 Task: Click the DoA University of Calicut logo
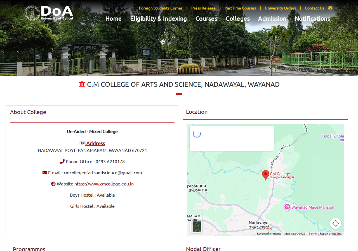point(49,13)
